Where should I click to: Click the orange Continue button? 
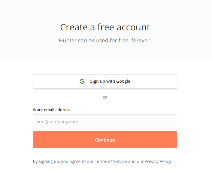[105, 140]
